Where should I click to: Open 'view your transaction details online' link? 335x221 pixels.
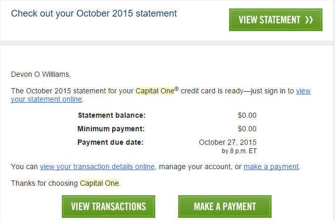coord(97,167)
